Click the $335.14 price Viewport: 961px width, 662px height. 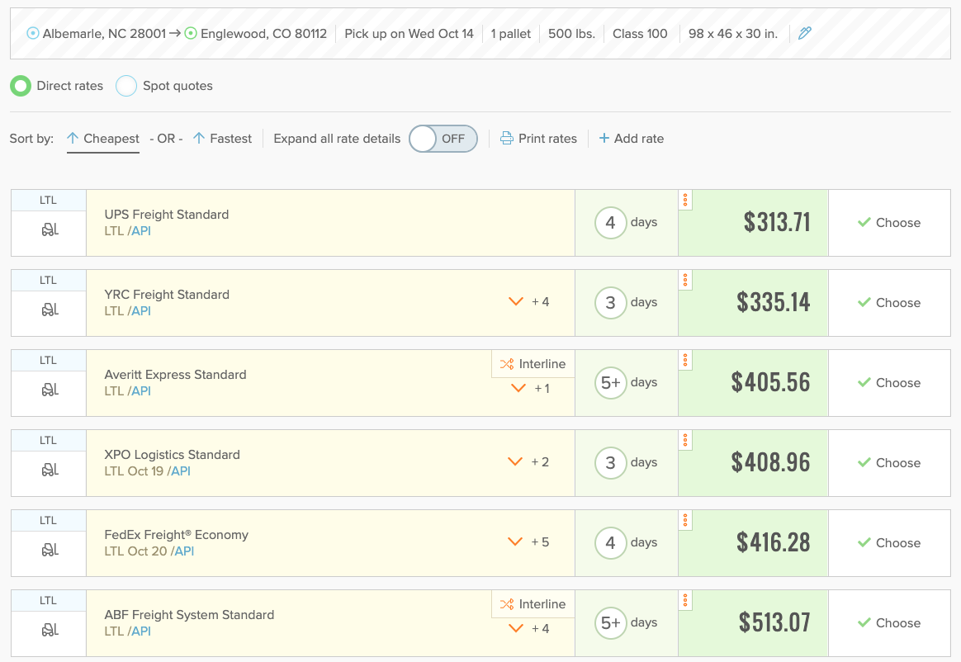click(x=773, y=303)
